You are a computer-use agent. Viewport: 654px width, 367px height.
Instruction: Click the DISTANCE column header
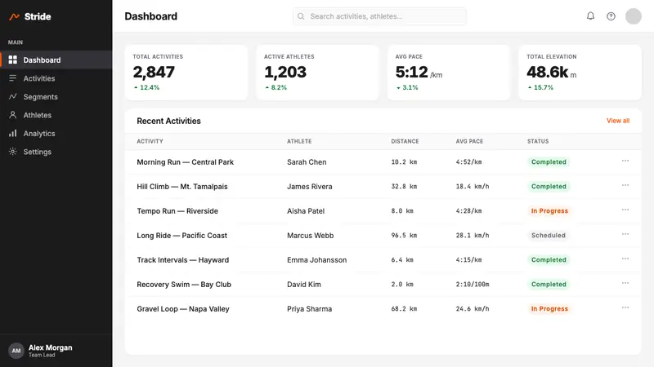[405, 141]
